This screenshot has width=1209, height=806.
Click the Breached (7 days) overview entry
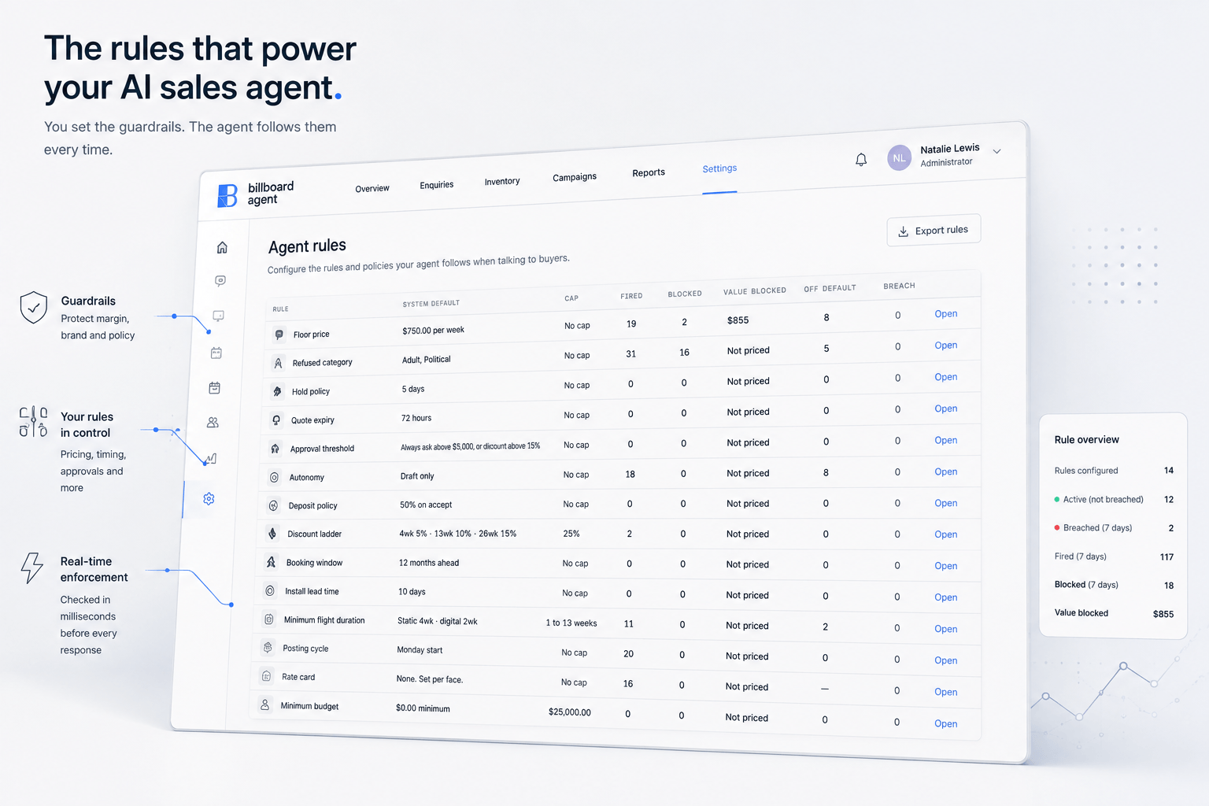point(1114,528)
